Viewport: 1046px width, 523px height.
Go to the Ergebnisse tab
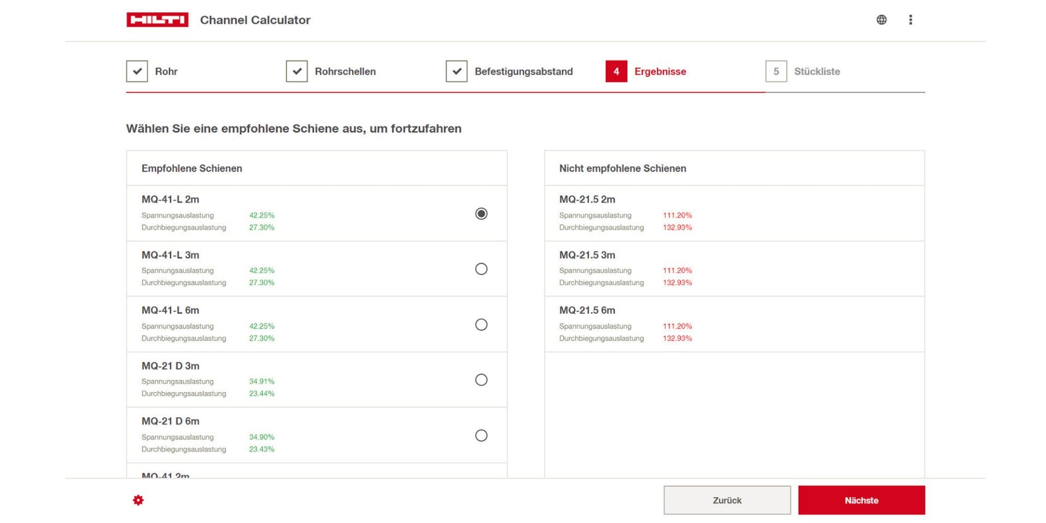tap(660, 71)
